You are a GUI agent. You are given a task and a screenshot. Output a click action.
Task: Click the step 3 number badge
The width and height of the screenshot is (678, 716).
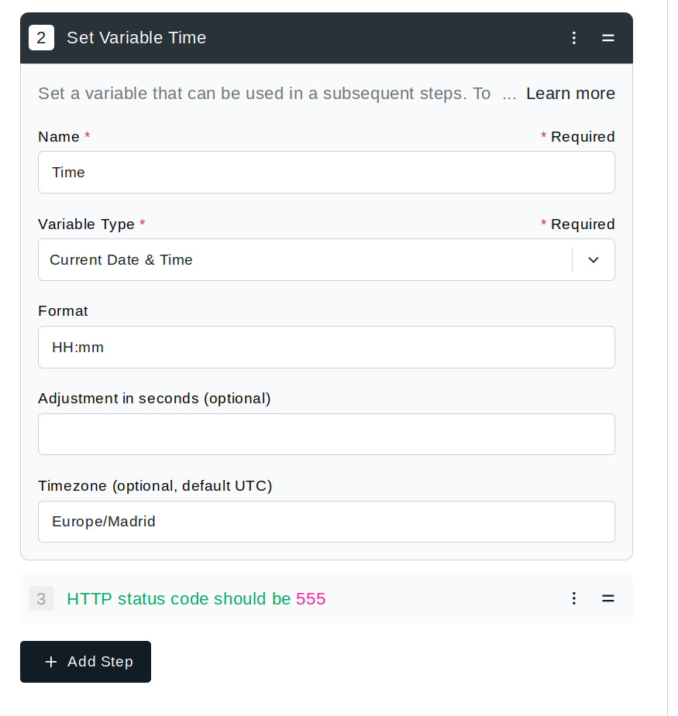coord(41,598)
